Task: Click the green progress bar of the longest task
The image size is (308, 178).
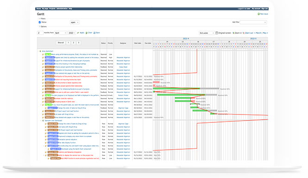Action: pos(176,89)
